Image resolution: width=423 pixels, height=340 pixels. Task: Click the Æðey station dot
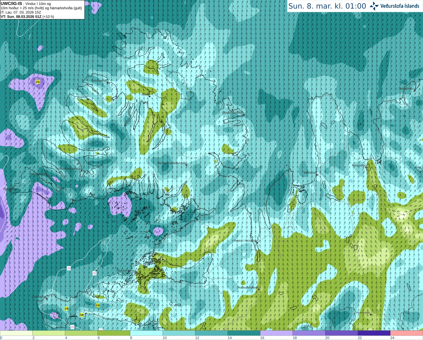coord(149,96)
